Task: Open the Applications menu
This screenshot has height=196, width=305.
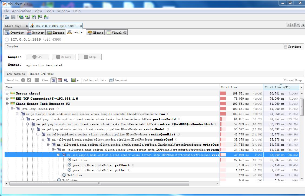Action: pos(22,11)
